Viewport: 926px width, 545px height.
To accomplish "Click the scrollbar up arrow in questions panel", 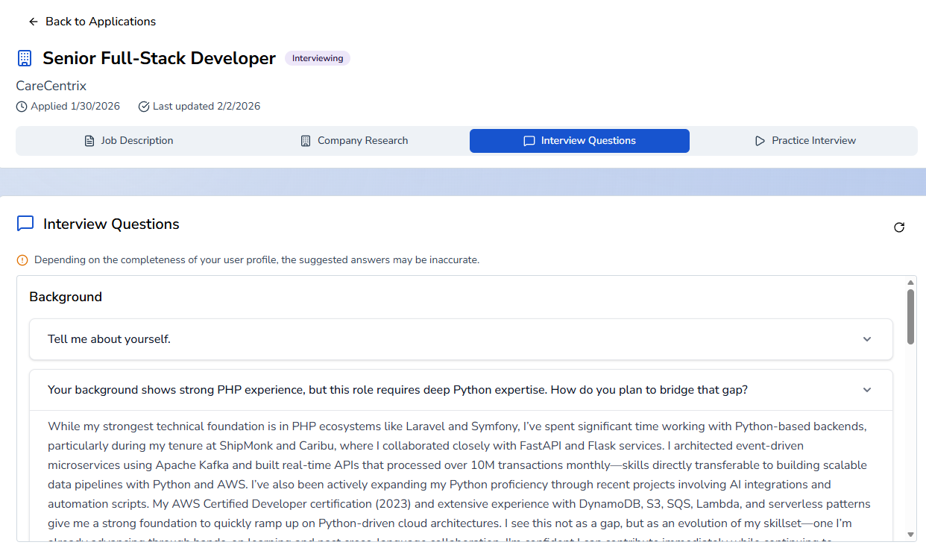I will tap(910, 283).
